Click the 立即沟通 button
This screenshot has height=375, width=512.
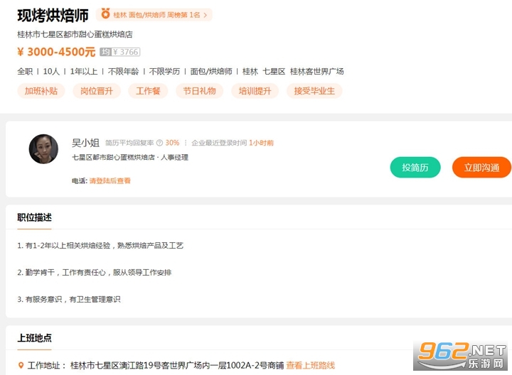click(x=481, y=168)
